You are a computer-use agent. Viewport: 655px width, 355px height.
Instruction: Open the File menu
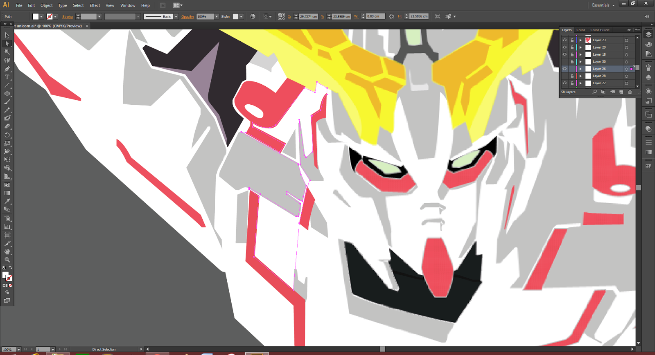tap(19, 5)
